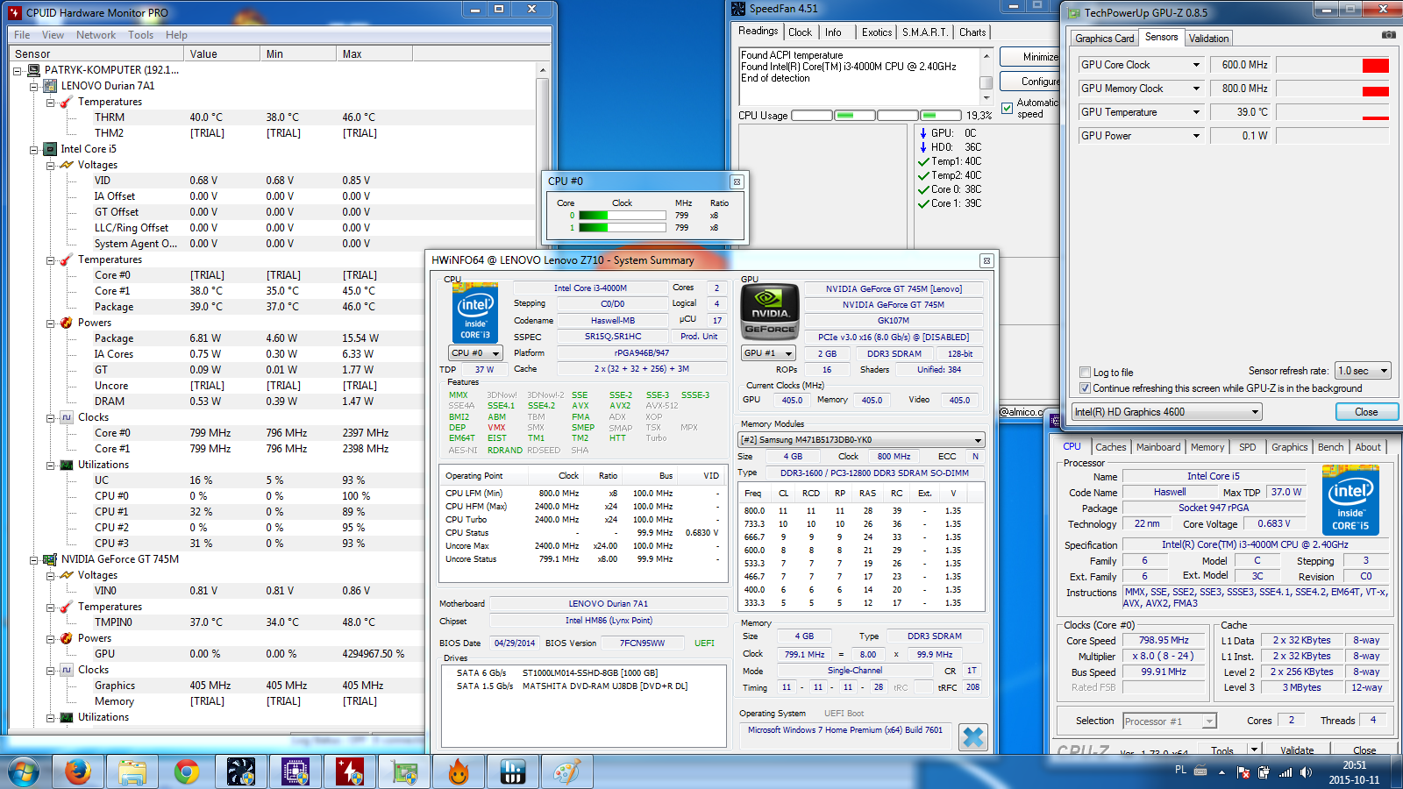Open the GPU Power sensor dropdown
The image size is (1403, 789).
1197,136
